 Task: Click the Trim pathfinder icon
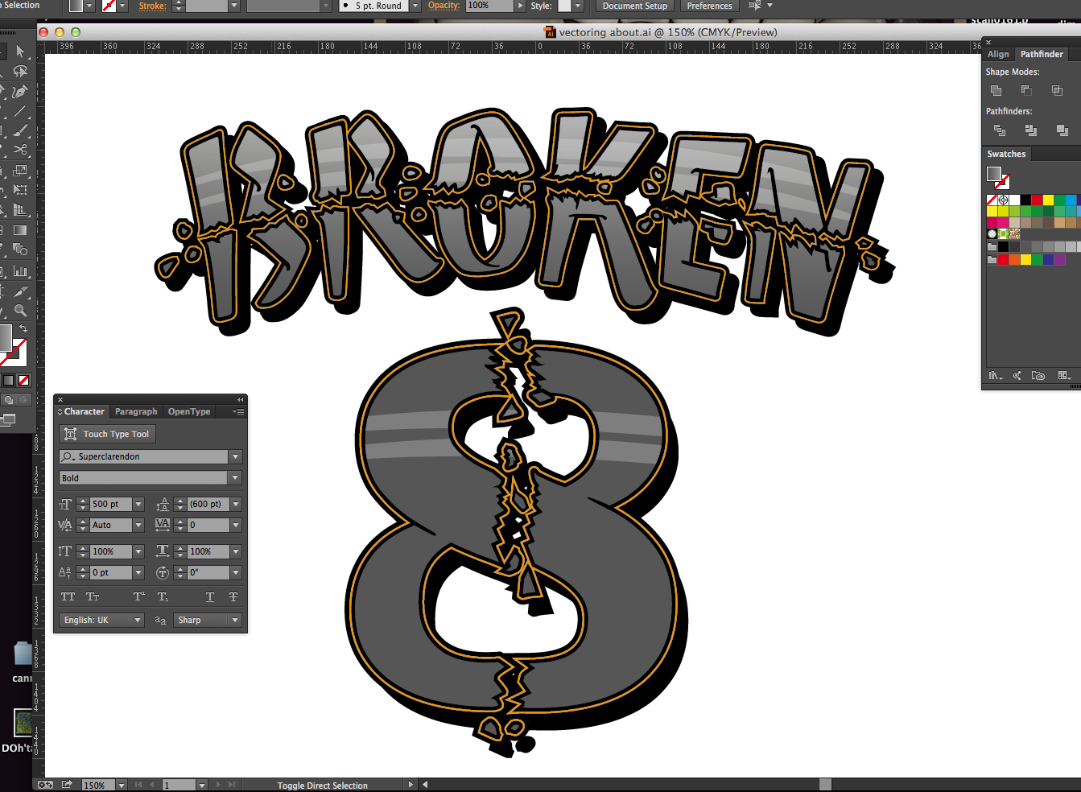coord(1030,130)
